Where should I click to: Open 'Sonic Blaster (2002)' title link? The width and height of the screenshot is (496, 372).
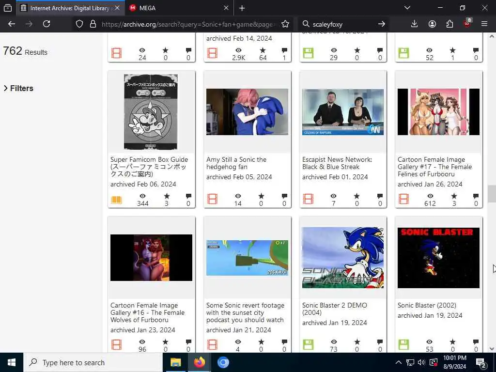pyautogui.click(x=427, y=305)
